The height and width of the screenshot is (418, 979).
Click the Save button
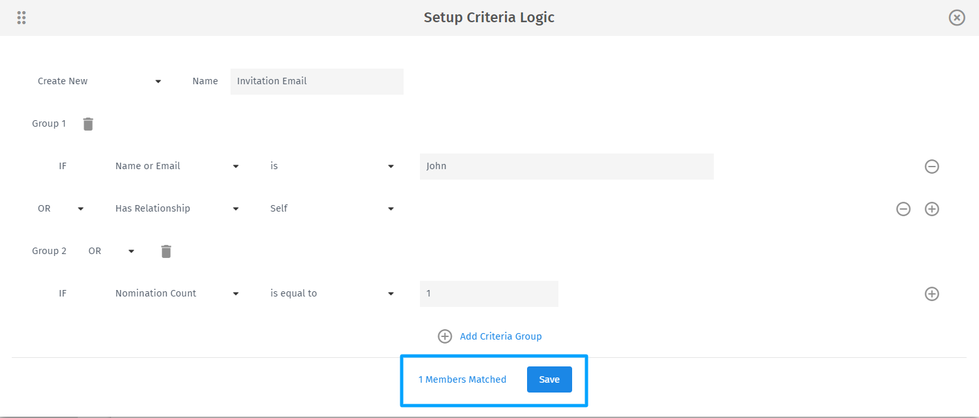[549, 379]
